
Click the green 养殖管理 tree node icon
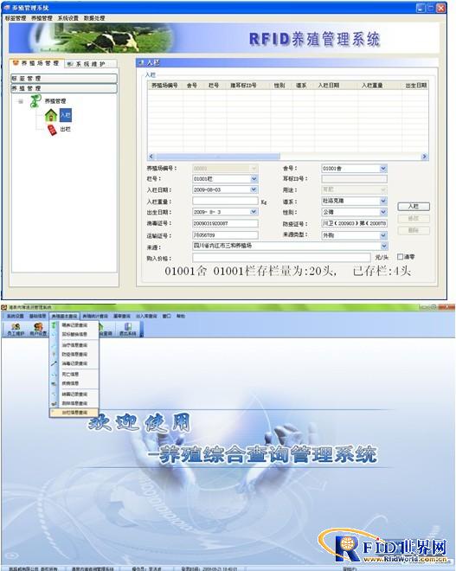click(35, 101)
